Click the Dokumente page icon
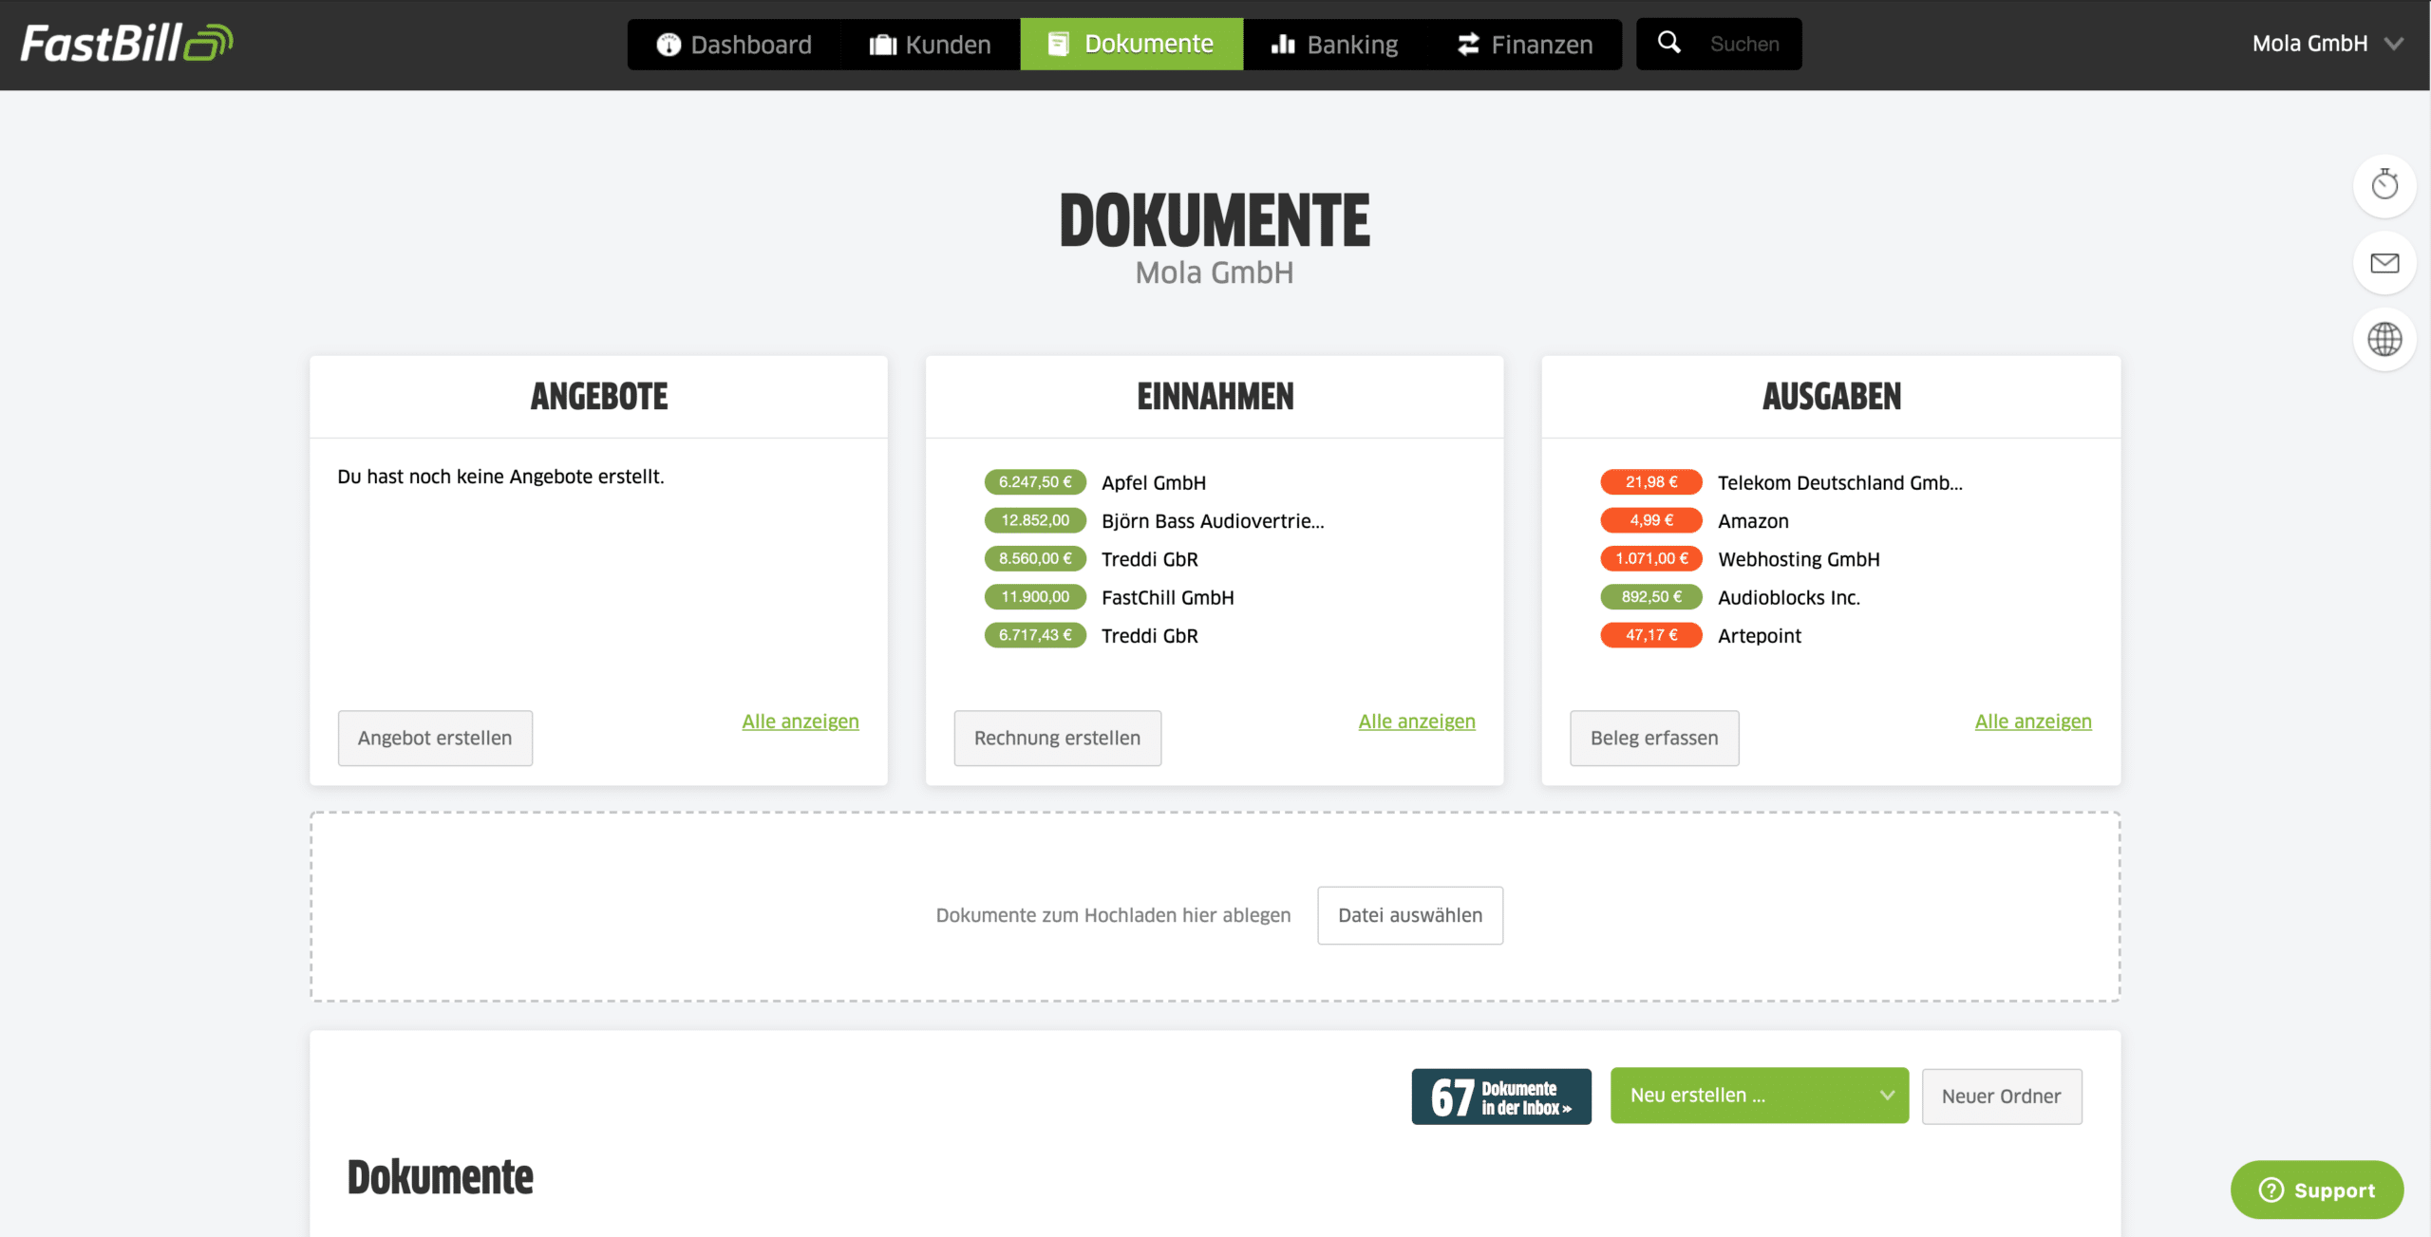2431x1237 pixels. point(1059,44)
